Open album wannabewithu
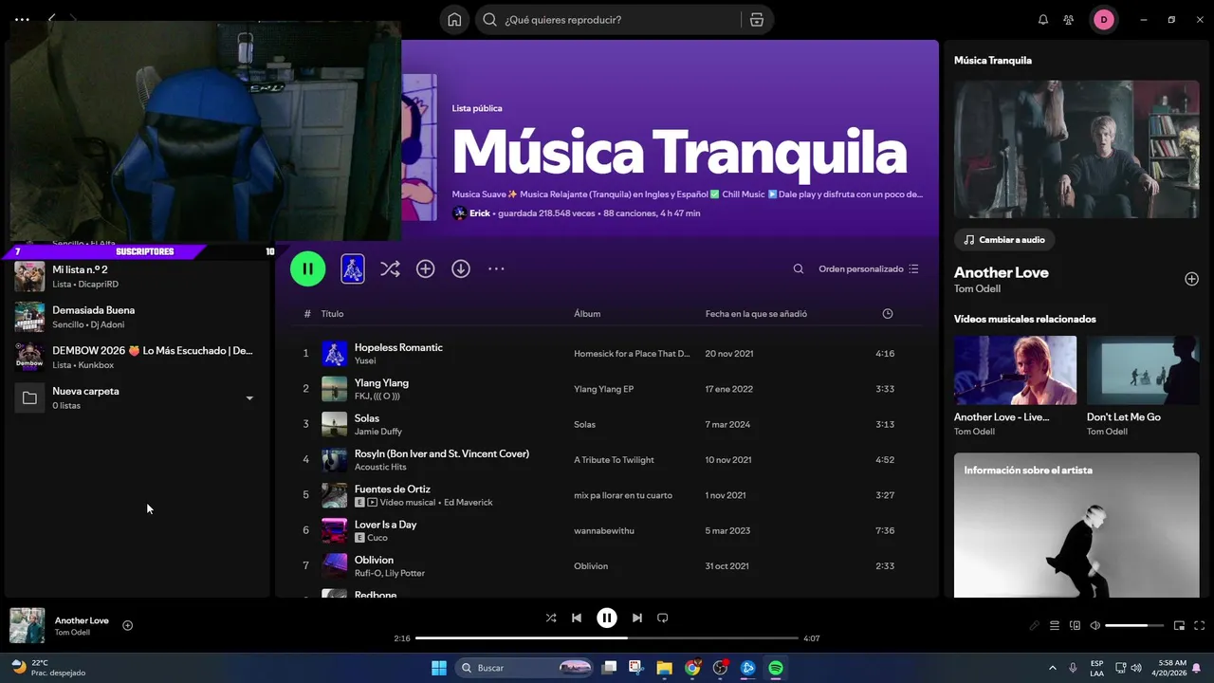Screen dimensions: 1214x683 point(603,531)
